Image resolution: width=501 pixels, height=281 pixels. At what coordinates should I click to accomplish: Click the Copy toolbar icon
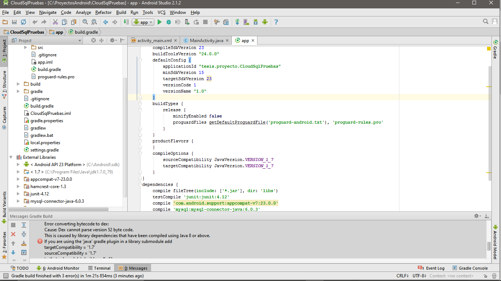click(x=65, y=22)
